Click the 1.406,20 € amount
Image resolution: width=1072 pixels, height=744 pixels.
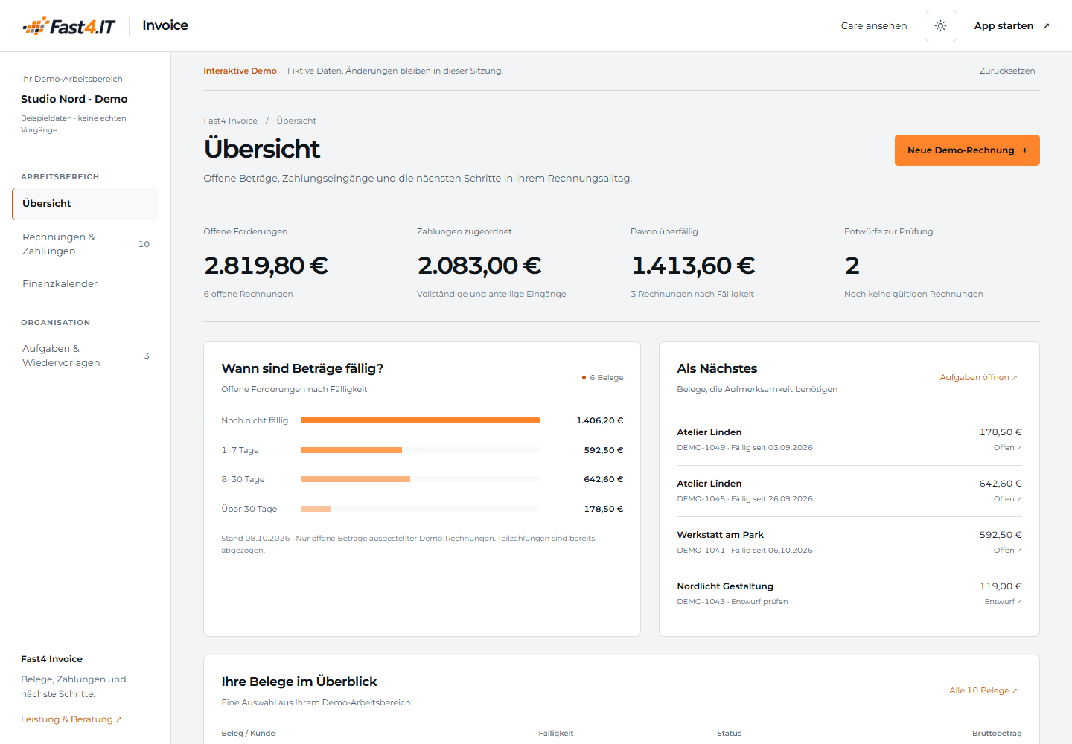coord(600,421)
